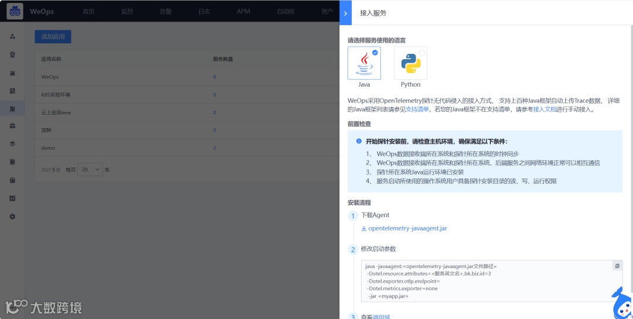Open the chart monitor icon in the left sidebar
The height and width of the screenshot is (319, 633).
(x=12, y=198)
